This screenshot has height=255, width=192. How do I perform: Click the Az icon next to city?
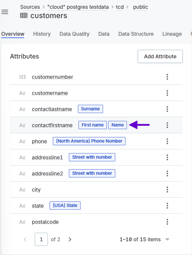[x=22, y=189]
